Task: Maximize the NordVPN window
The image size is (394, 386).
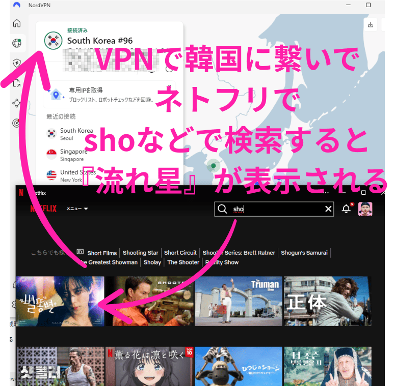Action: [x=368, y=5]
